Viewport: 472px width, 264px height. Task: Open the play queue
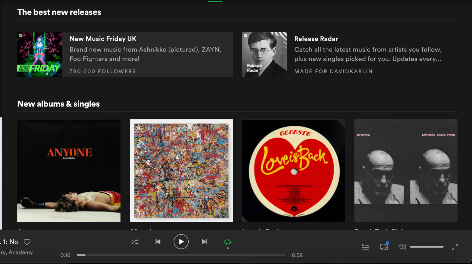click(x=365, y=247)
